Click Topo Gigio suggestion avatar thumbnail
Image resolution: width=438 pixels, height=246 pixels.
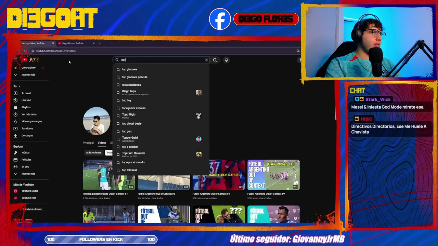(199, 116)
